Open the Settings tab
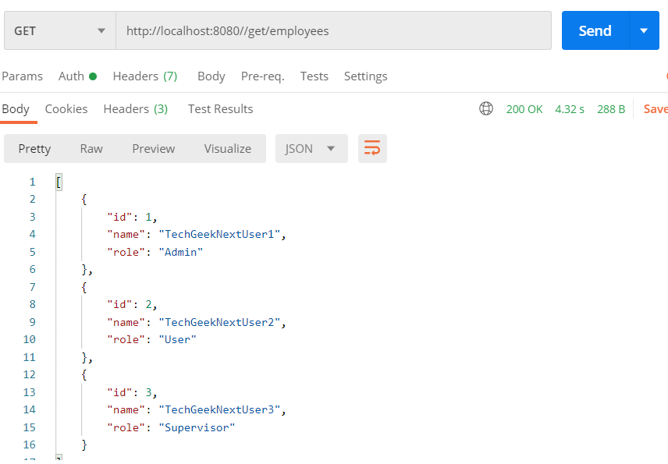The width and height of the screenshot is (668, 464). point(365,76)
